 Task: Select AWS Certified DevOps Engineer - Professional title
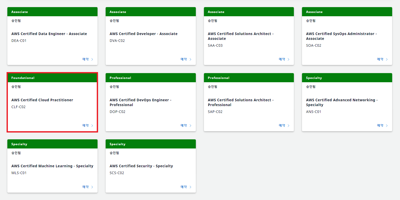(141, 102)
